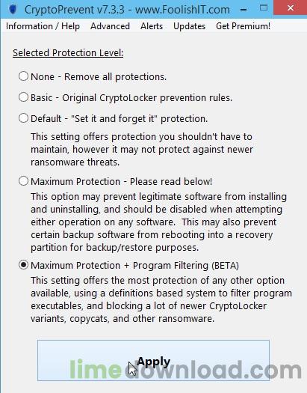Select Maximum Protection + Program Filtering radio
Screen dimensions: 307x393
tap(23, 265)
